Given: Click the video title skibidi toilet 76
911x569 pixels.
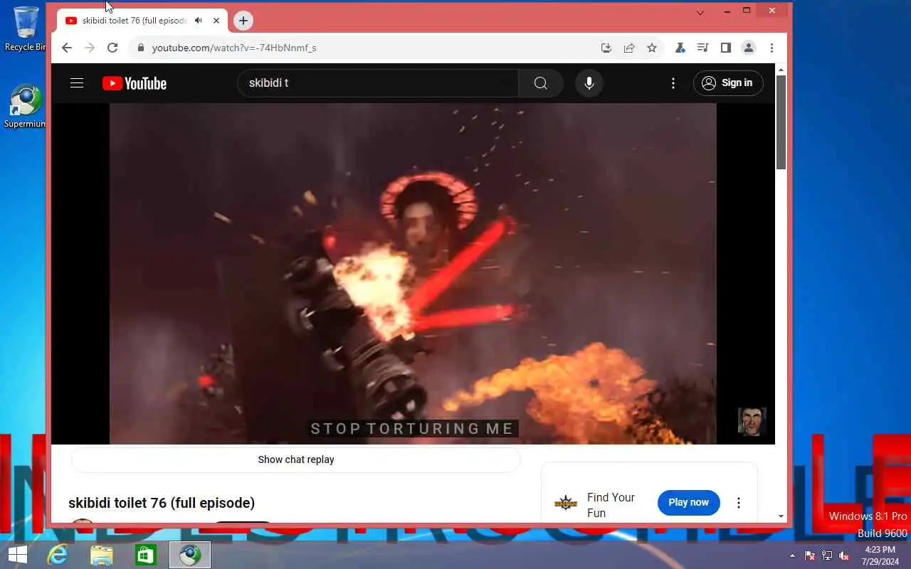Looking at the screenshot, I should (162, 503).
